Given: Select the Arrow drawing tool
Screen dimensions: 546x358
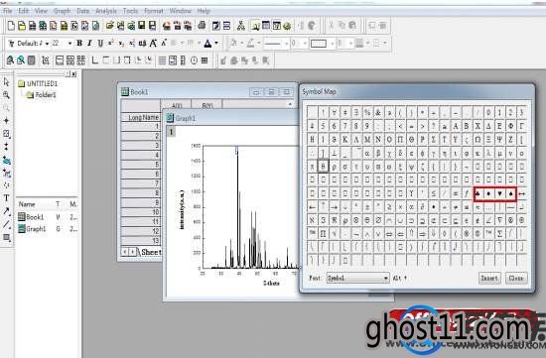Looking at the screenshot, I should tap(6, 211).
